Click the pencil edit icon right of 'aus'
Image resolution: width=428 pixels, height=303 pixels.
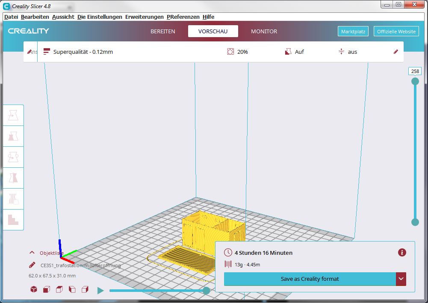point(396,52)
